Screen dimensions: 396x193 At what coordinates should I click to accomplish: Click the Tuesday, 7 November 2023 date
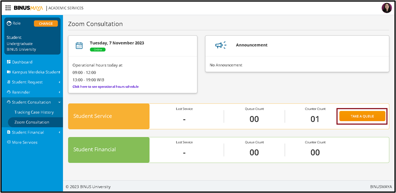(x=117, y=43)
